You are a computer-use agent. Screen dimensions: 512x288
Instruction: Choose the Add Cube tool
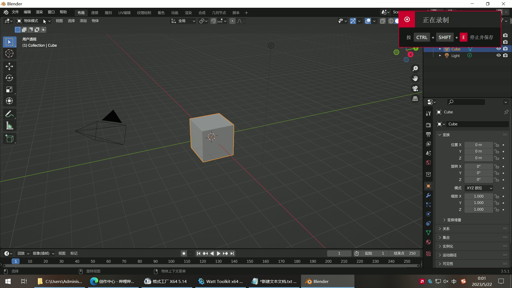tap(9, 139)
